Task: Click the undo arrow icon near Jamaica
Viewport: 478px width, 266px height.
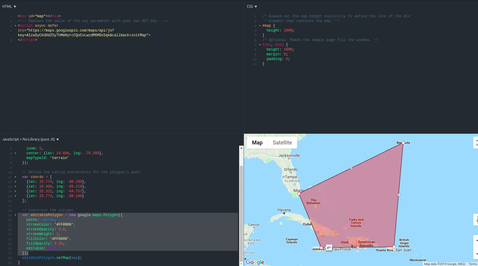Action: click(329, 248)
